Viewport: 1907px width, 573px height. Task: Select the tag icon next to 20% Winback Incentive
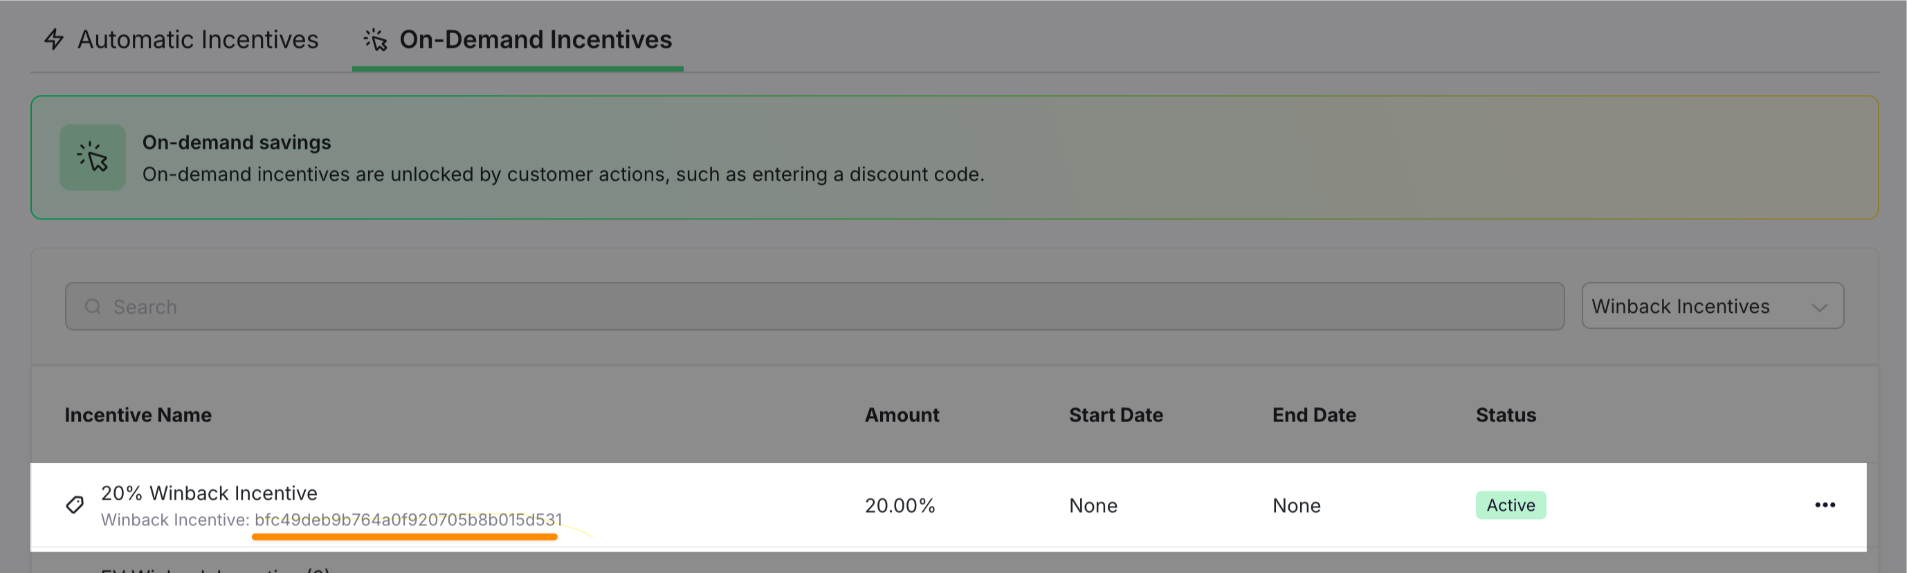coord(75,505)
